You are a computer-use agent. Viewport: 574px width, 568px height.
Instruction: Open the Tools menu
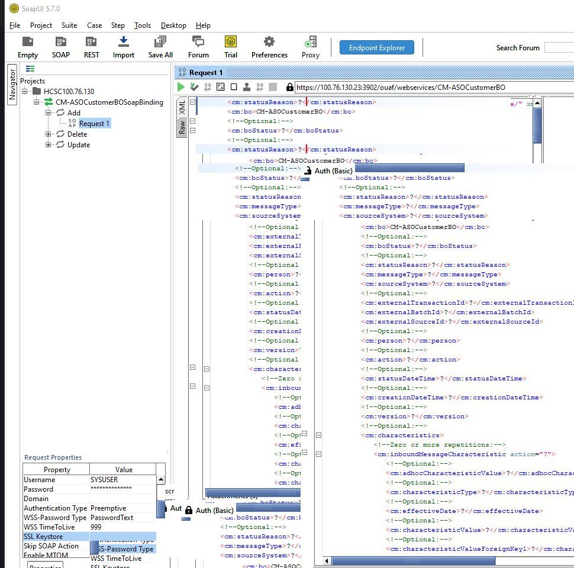pos(142,25)
